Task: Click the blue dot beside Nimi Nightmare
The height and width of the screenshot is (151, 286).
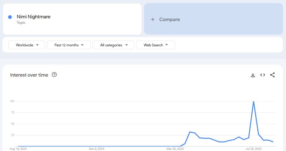Action: (10, 17)
